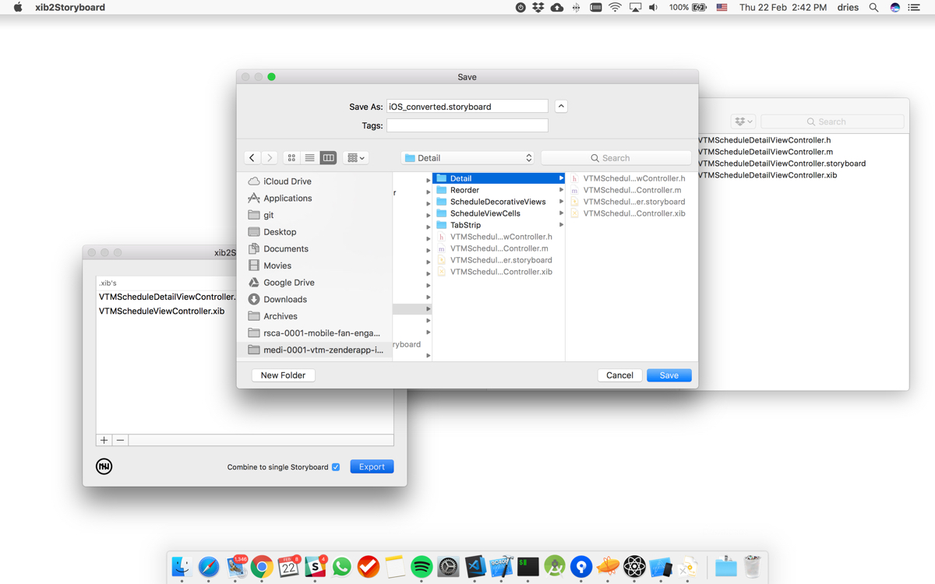This screenshot has height=584, width=935.
Task: Select Archives in sidebar
Action: coord(280,316)
